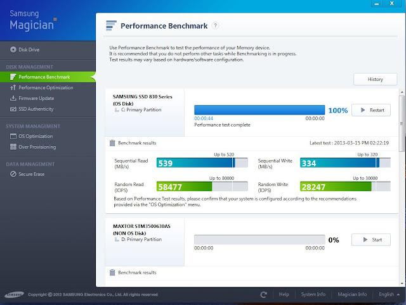Click clipboard icon beside Maxtor Benchmark results
406x305 pixels.
[x=112, y=273]
